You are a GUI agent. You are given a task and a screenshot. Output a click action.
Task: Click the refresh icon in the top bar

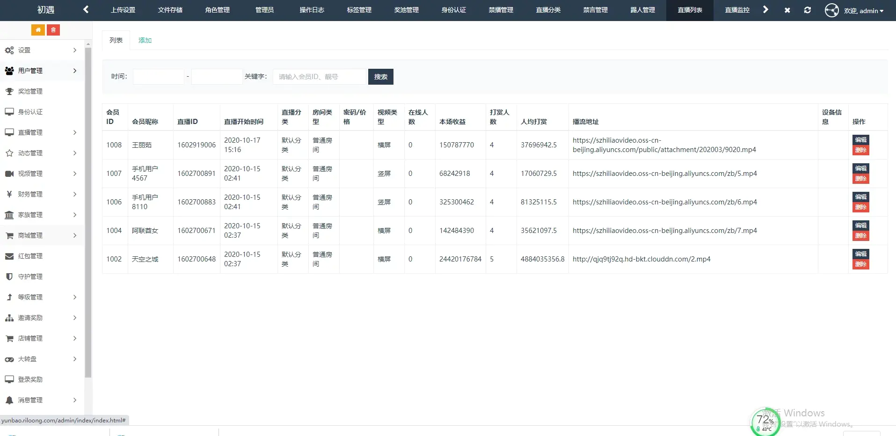click(x=807, y=10)
